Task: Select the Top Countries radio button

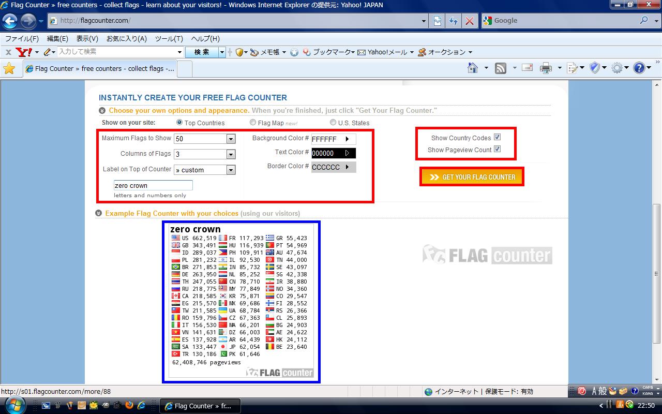Action: [x=179, y=123]
